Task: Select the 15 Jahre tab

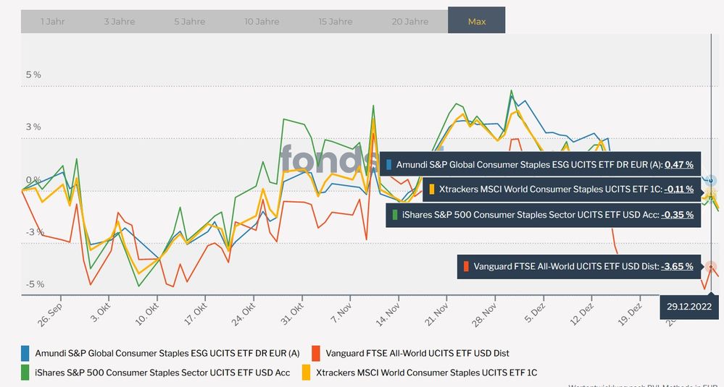Action: click(336, 22)
